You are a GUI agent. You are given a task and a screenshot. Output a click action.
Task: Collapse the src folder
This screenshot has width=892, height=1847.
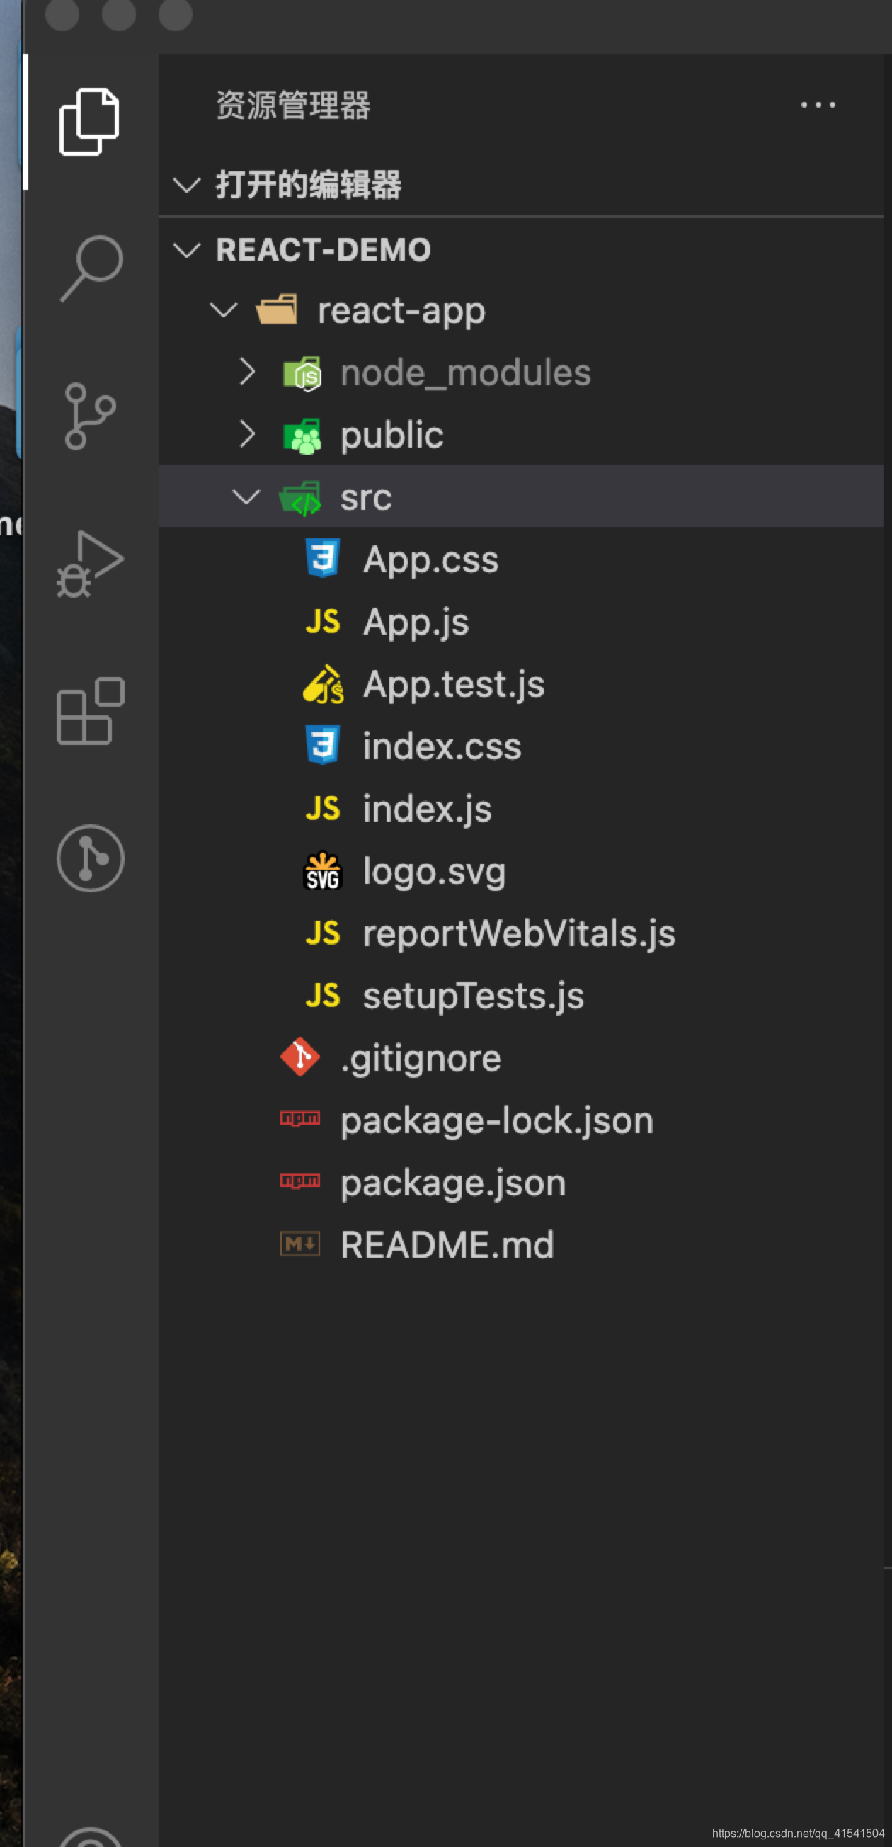coord(246,497)
